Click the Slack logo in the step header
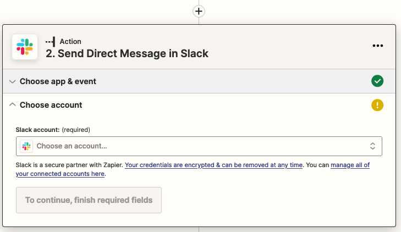Viewport: 401px width, 232px height. click(25, 47)
